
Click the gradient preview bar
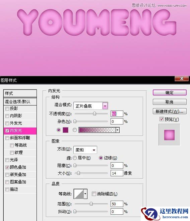point(97,130)
